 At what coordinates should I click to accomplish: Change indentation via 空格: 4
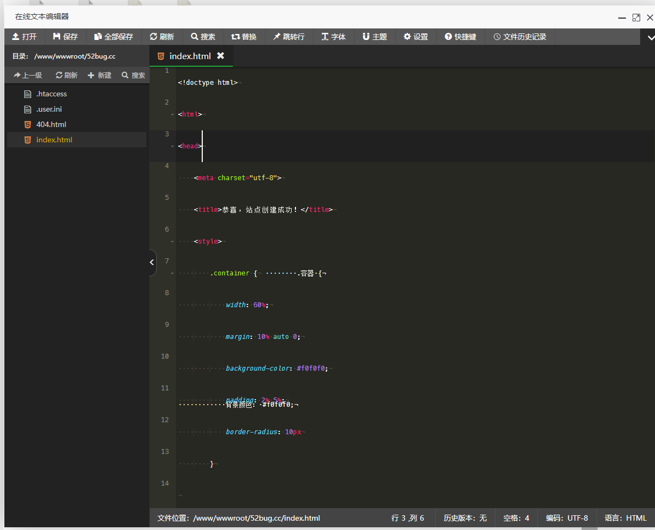(x=516, y=518)
